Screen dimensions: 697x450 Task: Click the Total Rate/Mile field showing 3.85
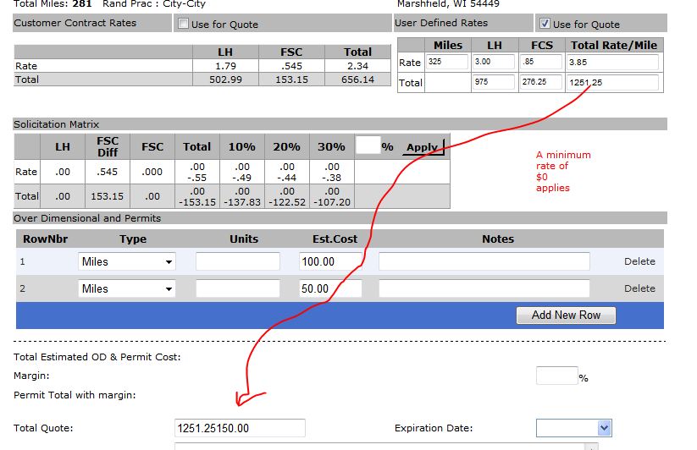click(614, 62)
